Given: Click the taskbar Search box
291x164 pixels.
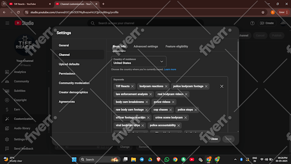Looking at the screenshot, I should pos(100,160).
